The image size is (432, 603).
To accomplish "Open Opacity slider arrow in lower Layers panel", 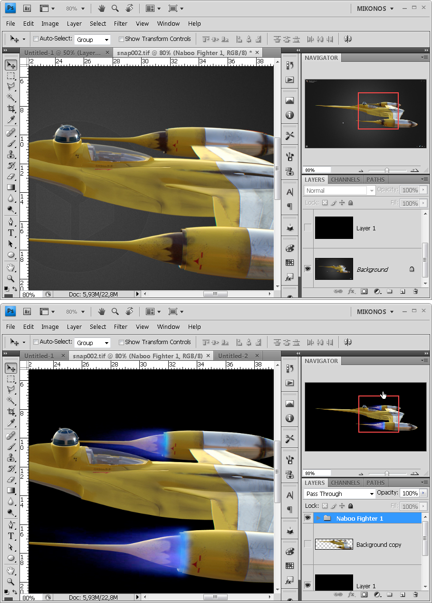I will point(424,493).
